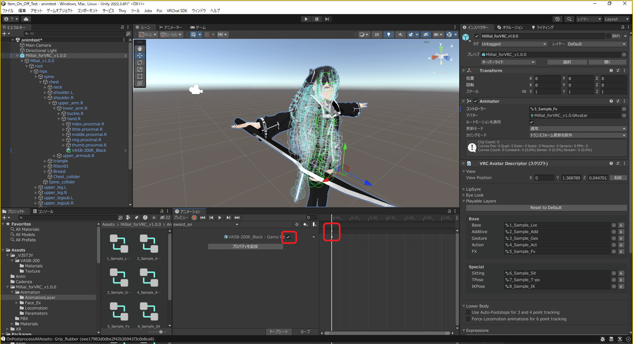Open scene camera settings icon

(x=438, y=34)
